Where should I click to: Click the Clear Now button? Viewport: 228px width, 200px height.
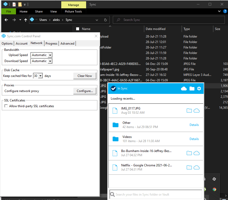click(85, 76)
